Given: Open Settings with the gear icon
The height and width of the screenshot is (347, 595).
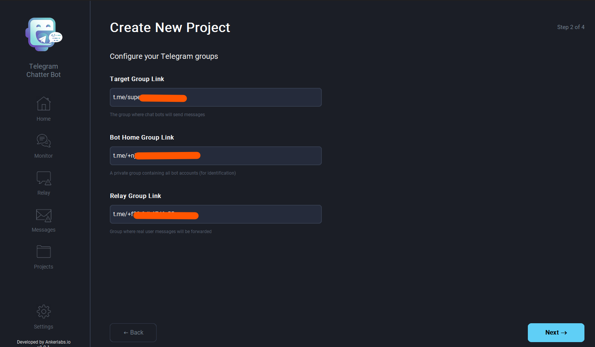Looking at the screenshot, I should [x=43, y=311].
